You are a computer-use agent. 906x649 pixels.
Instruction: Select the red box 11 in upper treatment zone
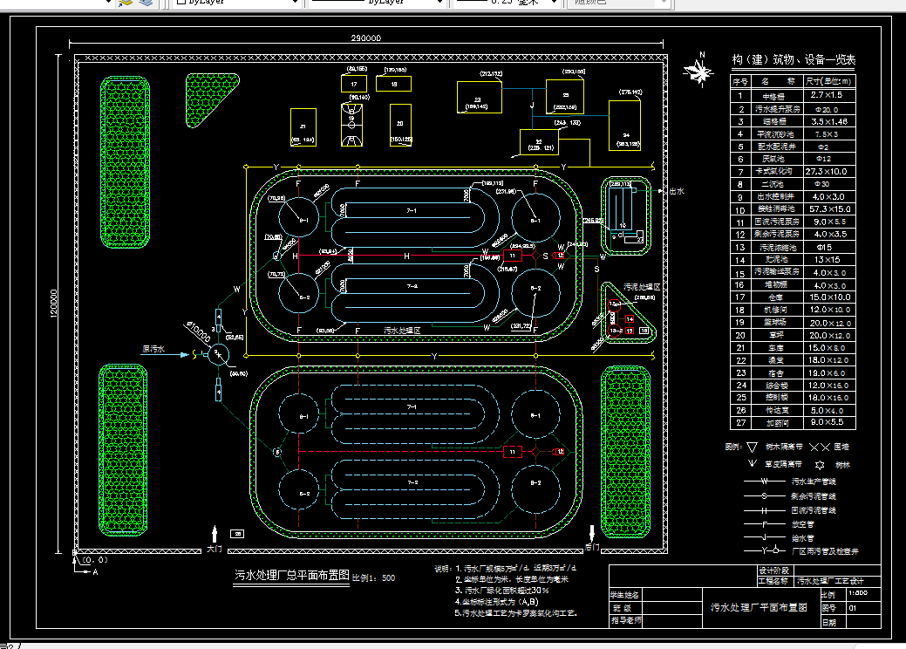[512, 256]
